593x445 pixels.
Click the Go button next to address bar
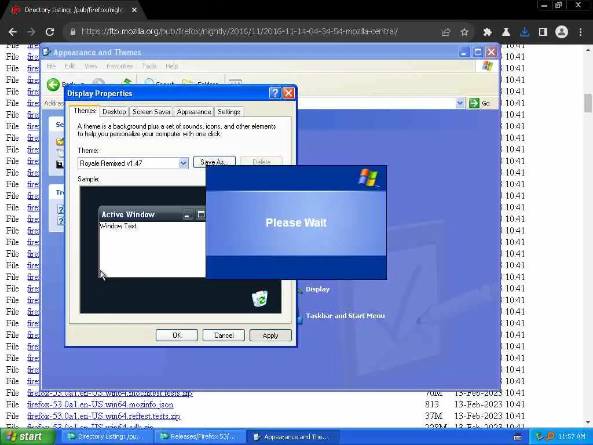[479, 103]
